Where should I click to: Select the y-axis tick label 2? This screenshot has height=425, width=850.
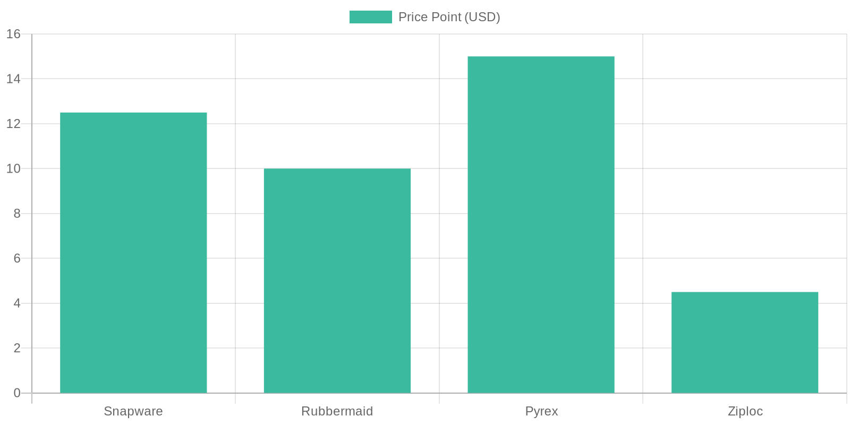click(17, 348)
